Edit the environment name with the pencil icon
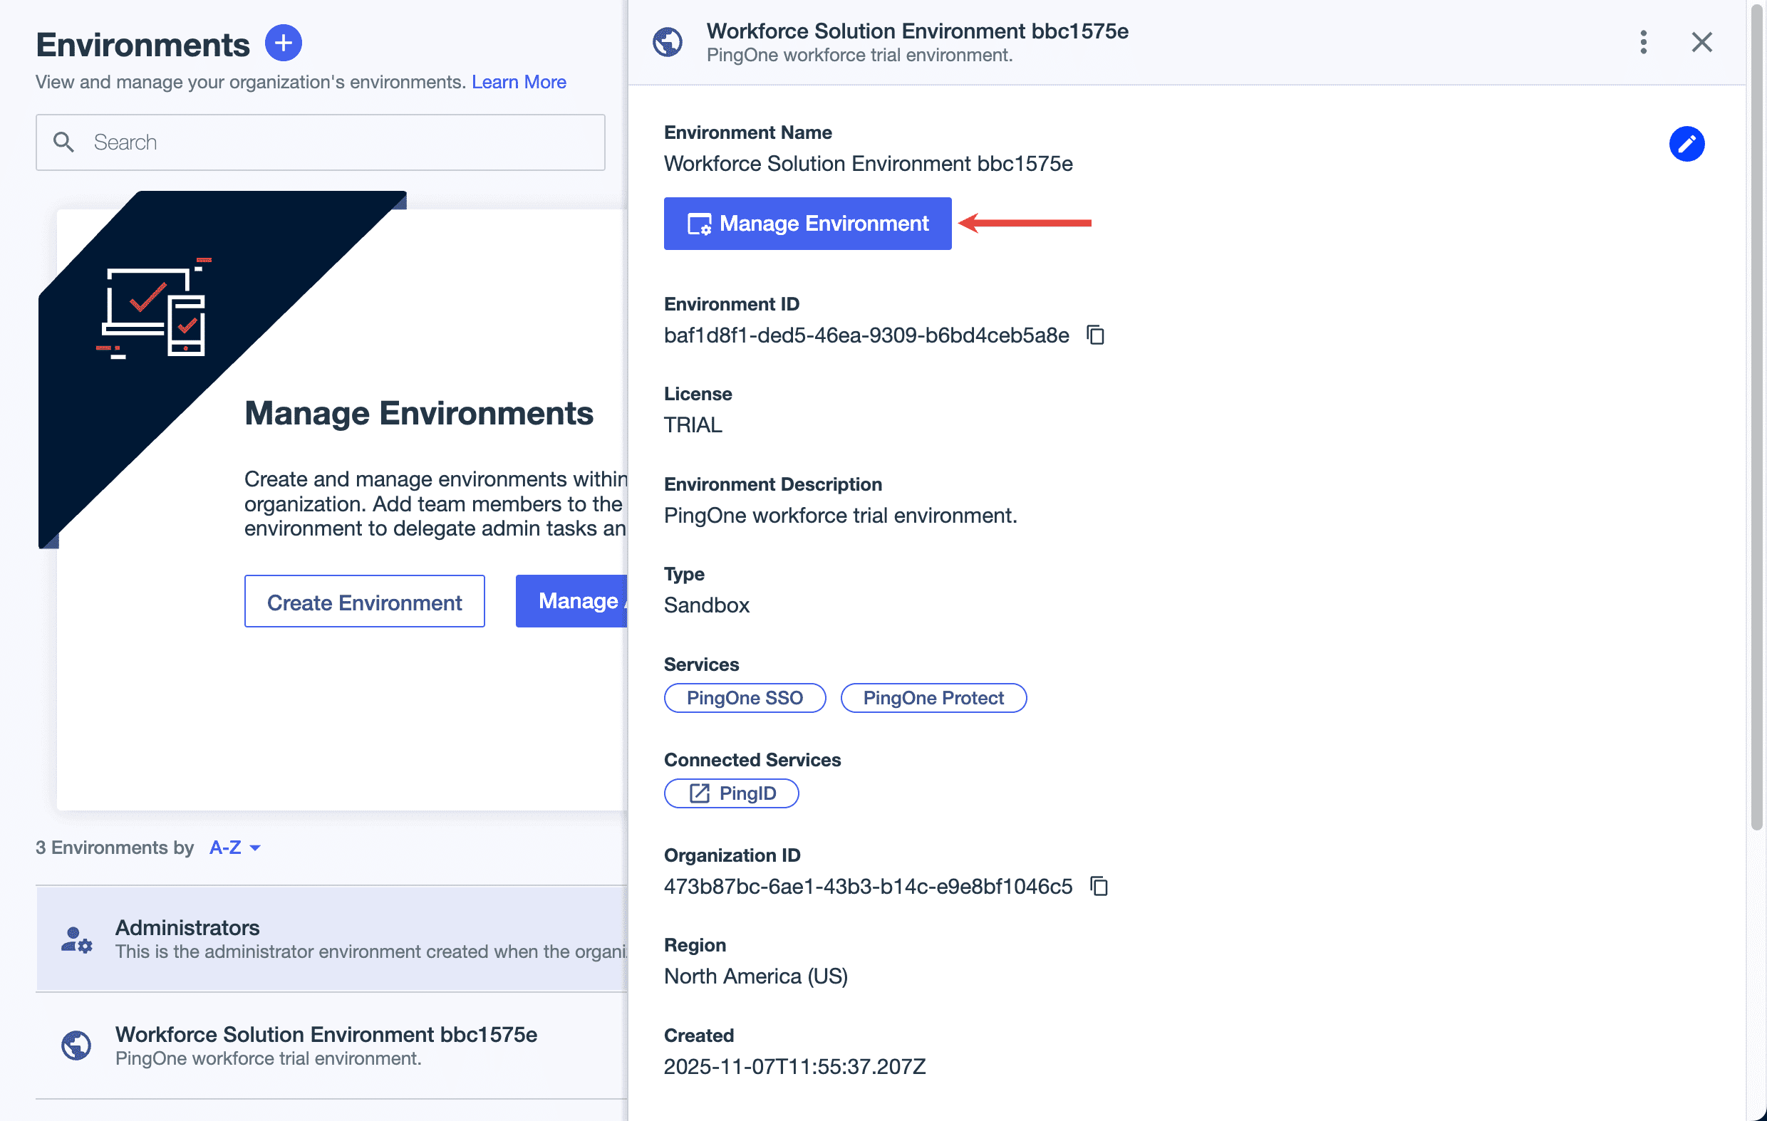The width and height of the screenshot is (1767, 1121). pos(1687,144)
